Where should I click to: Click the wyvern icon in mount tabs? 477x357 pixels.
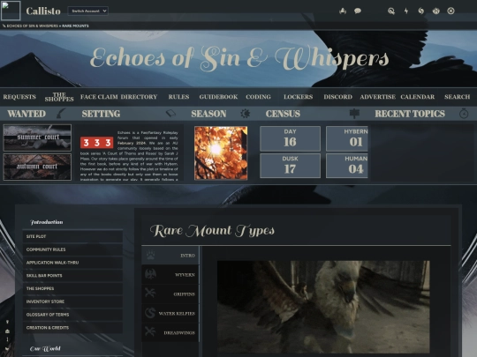[x=150, y=274]
